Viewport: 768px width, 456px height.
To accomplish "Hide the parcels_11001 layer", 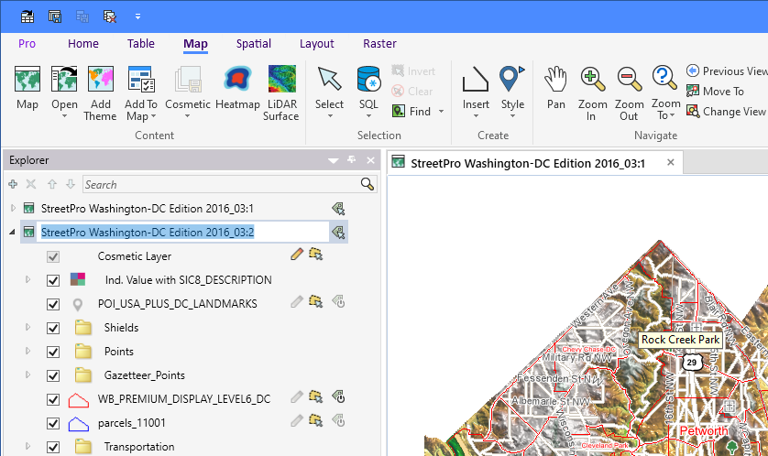I will point(53,423).
